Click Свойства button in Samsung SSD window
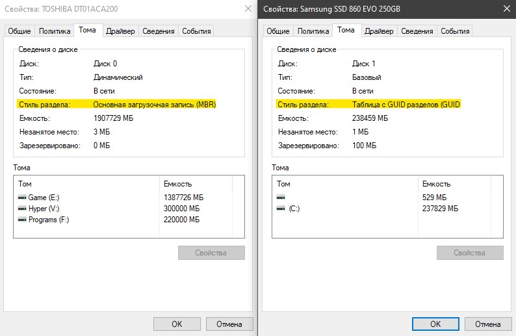The width and height of the screenshot is (516, 336). [x=470, y=253]
